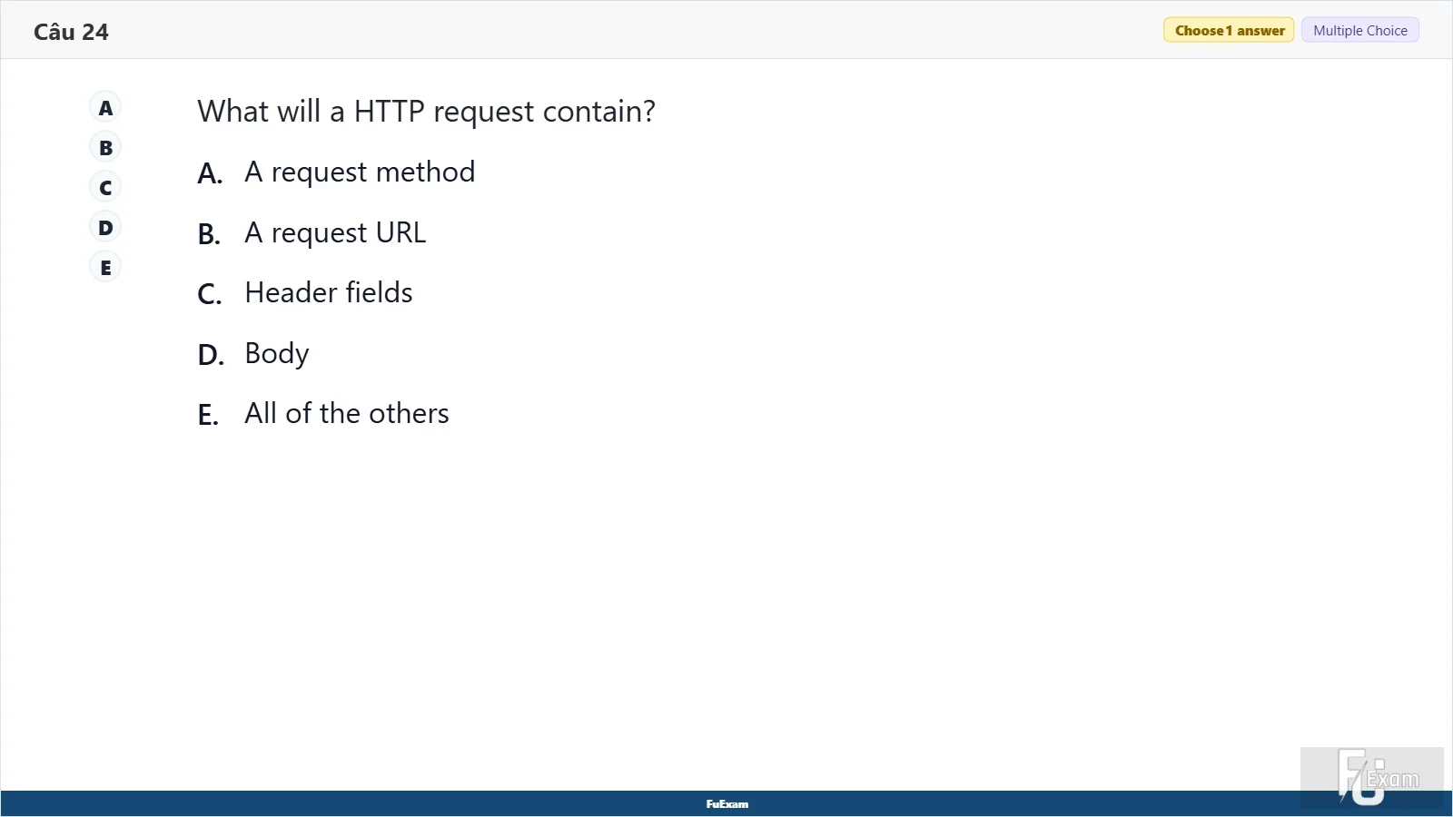Image resolution: width=1453 pixels, height=817 pixels.
Task: Click option text 'A request URL'
Action: point(335,233)
